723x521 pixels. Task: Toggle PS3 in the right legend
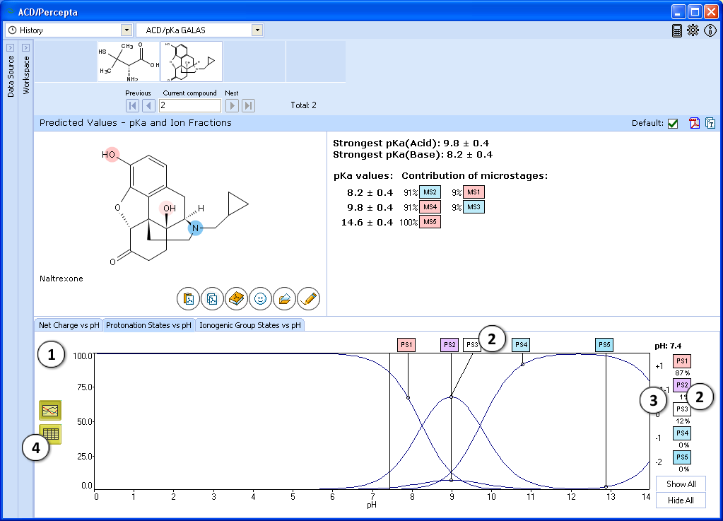pyautogui.click(x=682, y=409)
